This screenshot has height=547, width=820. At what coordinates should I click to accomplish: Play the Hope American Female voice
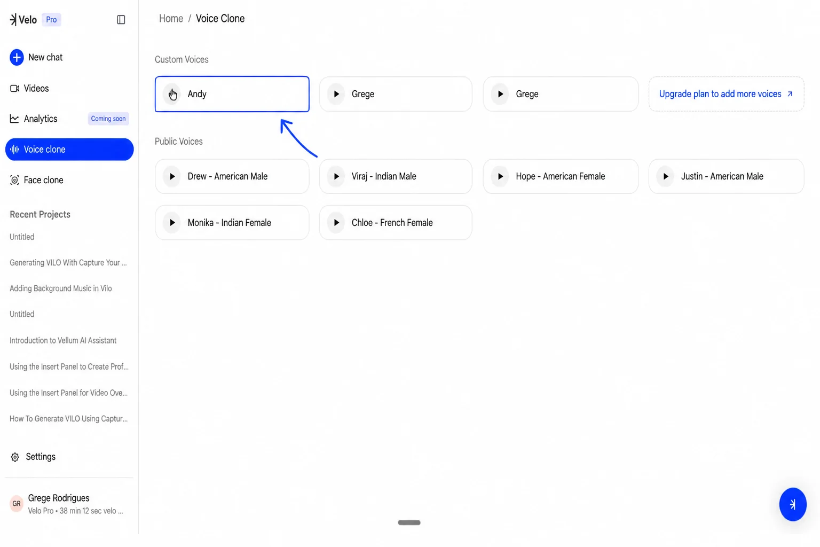click(x=500, y=176)
